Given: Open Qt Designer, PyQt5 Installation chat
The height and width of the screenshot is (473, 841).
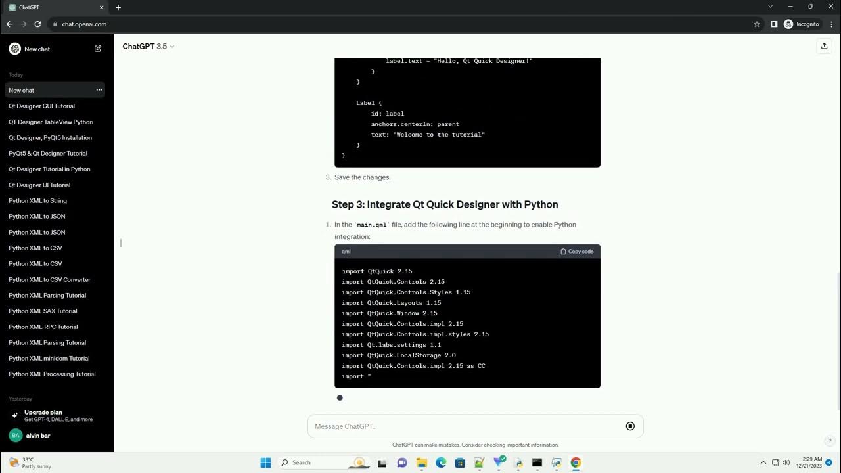Looking at the screenshot, I should (x=50, y=137).
